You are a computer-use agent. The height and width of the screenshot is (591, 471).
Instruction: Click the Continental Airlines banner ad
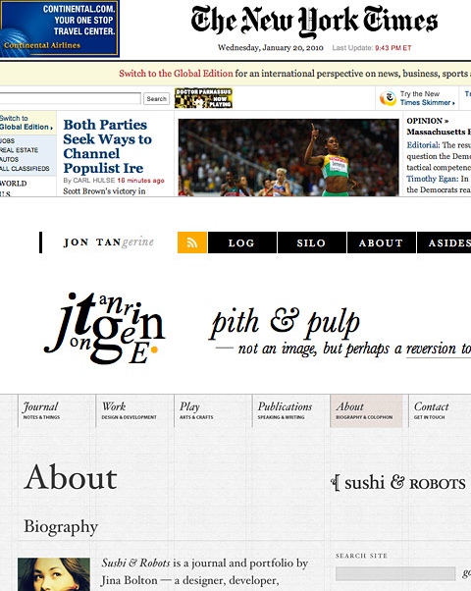tap(60, 28)
